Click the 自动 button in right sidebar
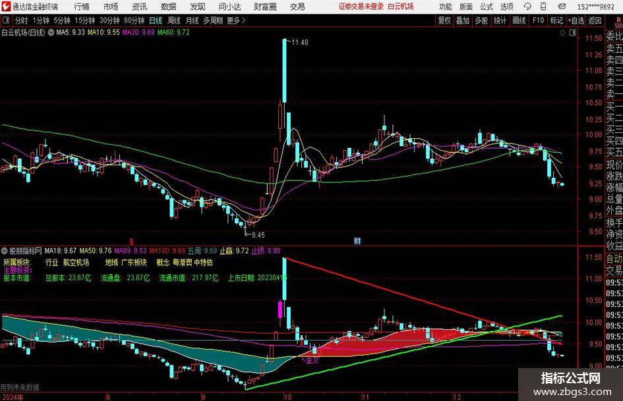This screenshot has width=623, height=401. pyautogui.click(x=614, y=259)
